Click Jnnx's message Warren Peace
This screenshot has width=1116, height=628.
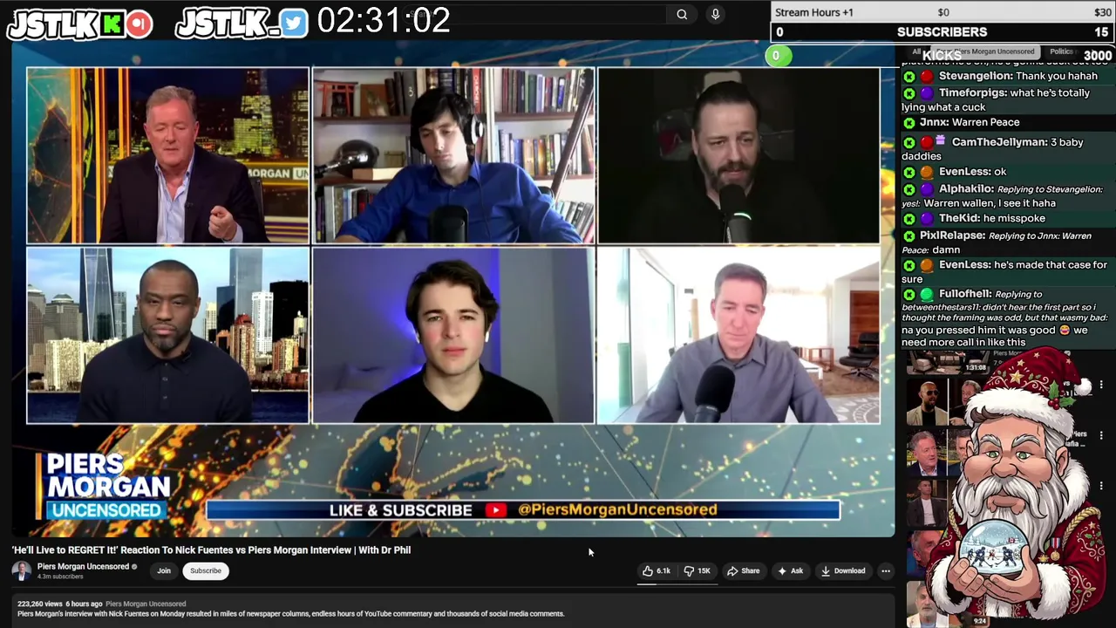tap(986, 123)
